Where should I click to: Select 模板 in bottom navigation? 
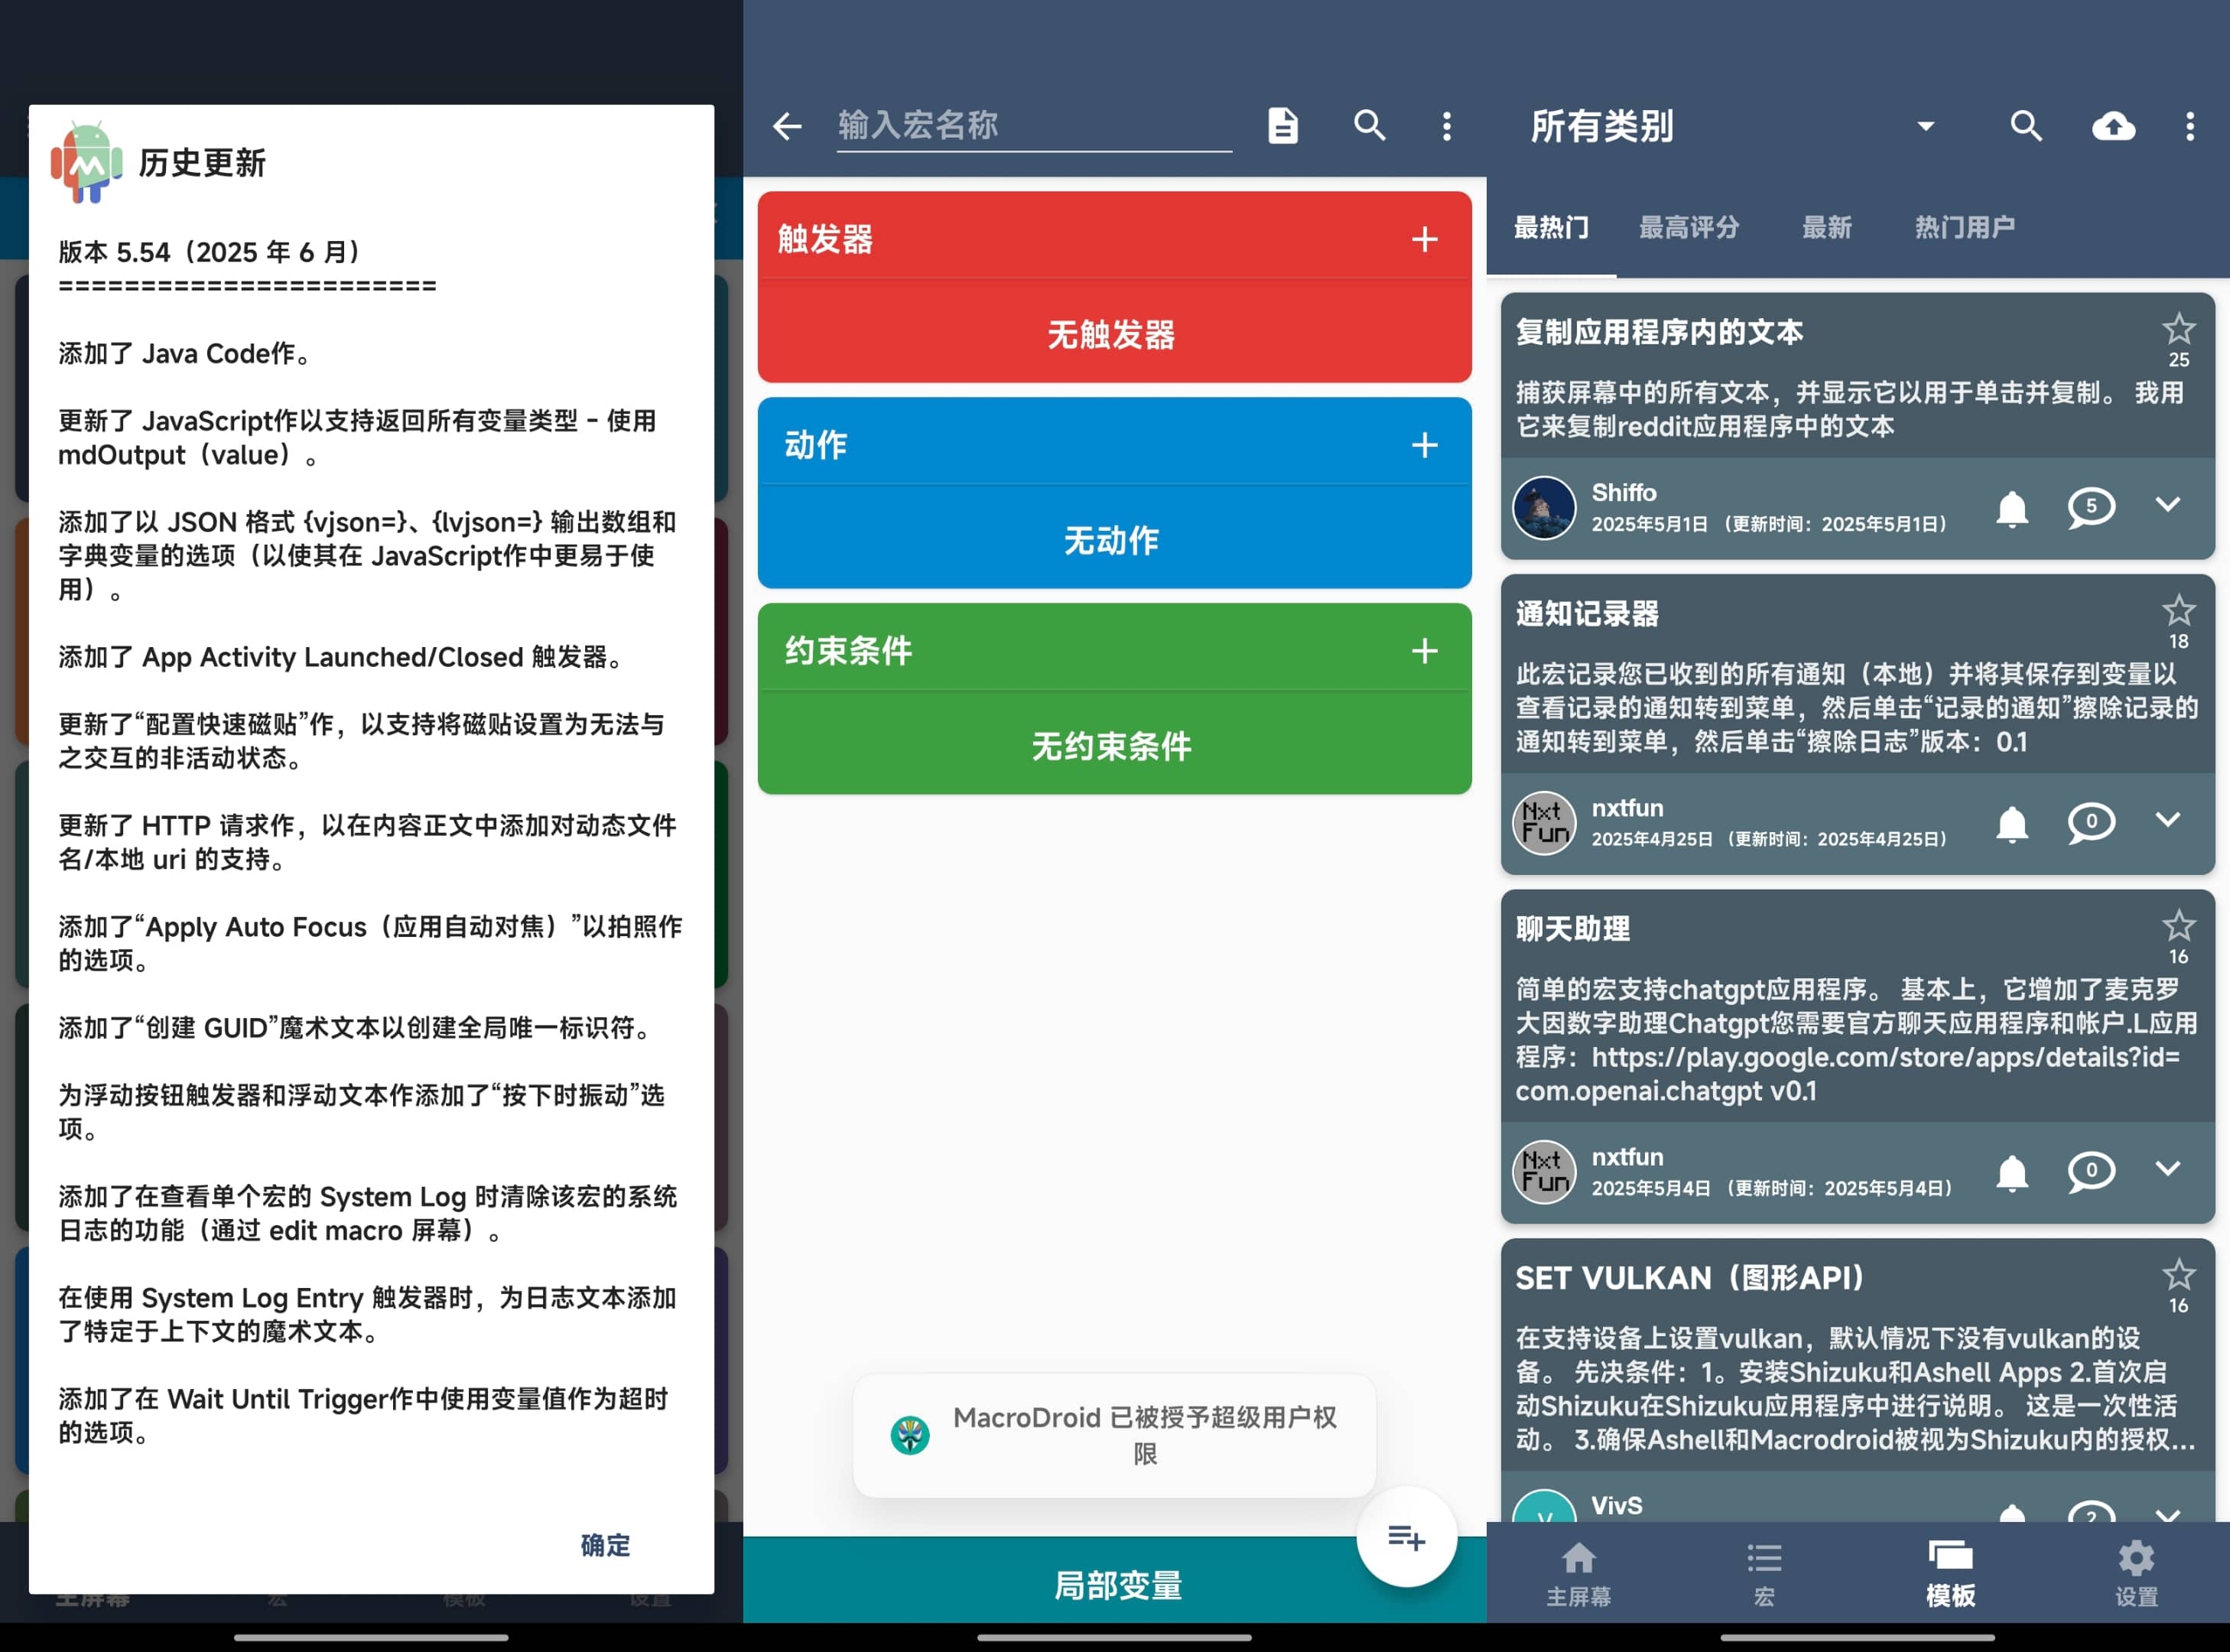pyautogui.click(x=1950, y=1573)
